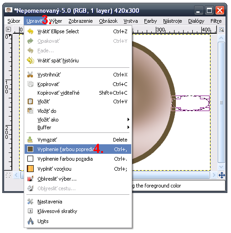
Task: Click the keyboard icon for Klávesové skratky
Action: (30, 211)
